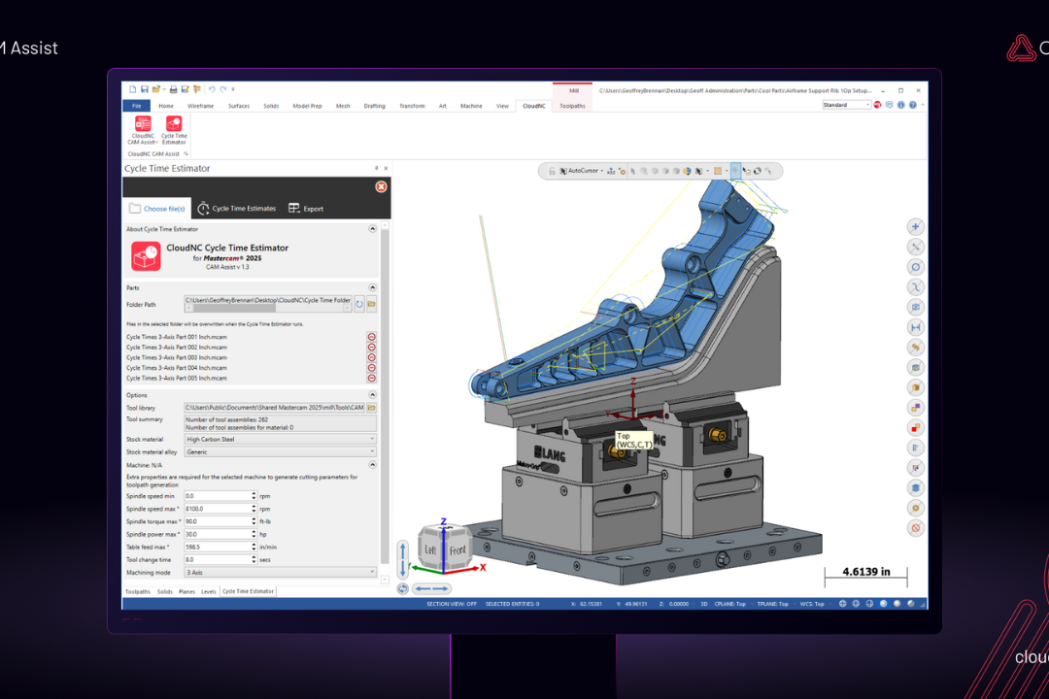
Task: Open the Cycle Time Estimates tab
Action: click(x=237, y=209)
